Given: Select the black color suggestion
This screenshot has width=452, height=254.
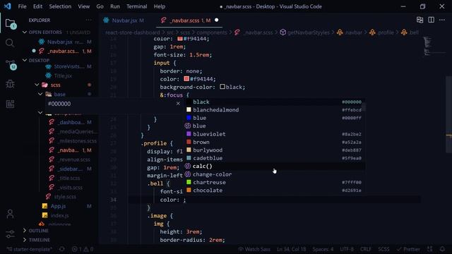Looking at the screenshot, I should 275,102.
